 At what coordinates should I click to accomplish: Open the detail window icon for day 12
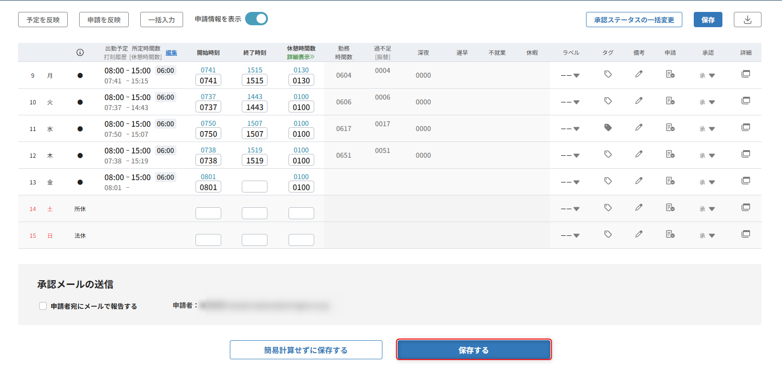click(746, 154)
